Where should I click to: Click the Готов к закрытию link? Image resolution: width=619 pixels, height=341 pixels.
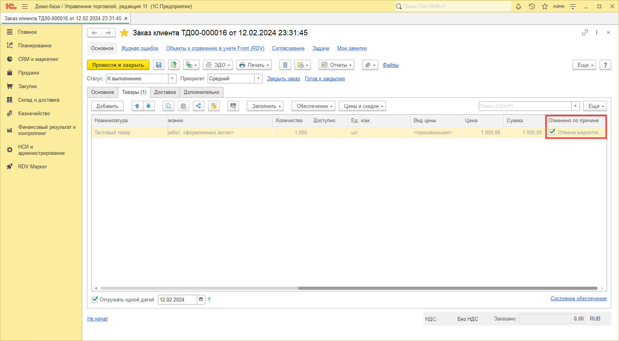(325, 79)
